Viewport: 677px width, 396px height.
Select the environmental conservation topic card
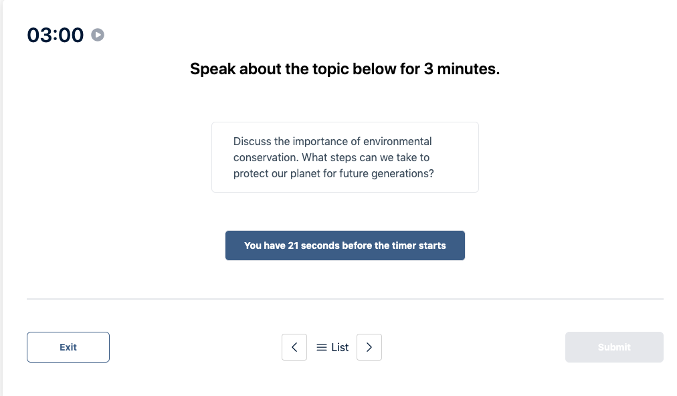tap(345, 157)
